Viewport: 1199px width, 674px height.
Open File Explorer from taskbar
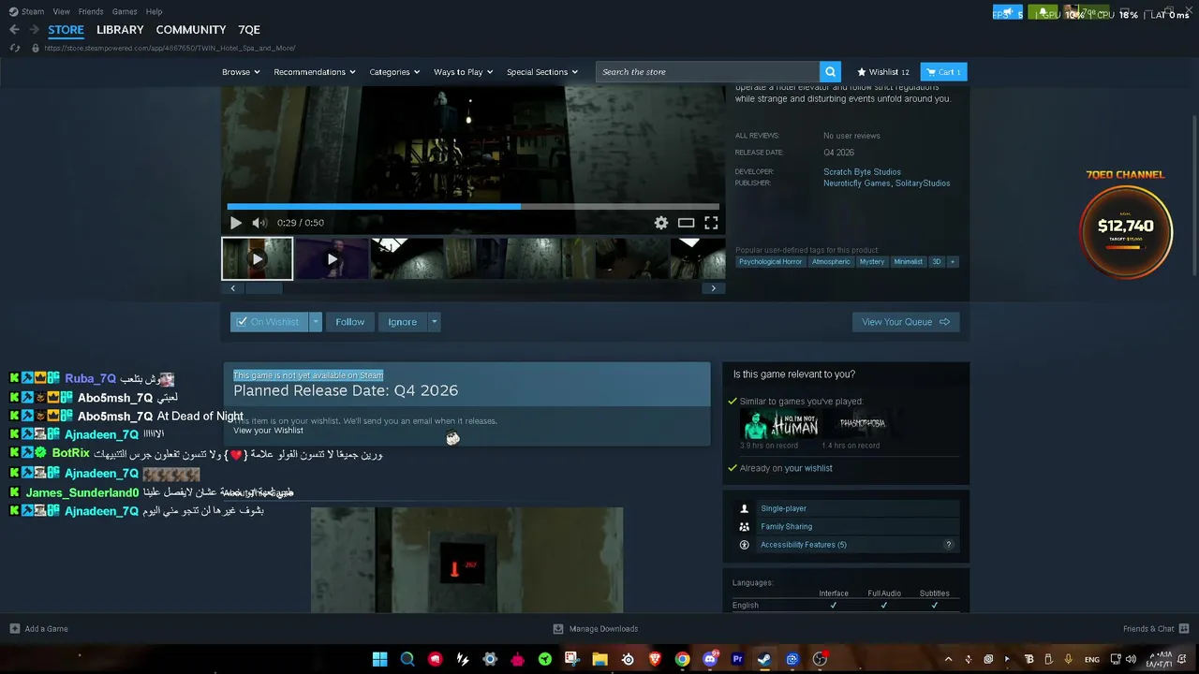(599, 659)
